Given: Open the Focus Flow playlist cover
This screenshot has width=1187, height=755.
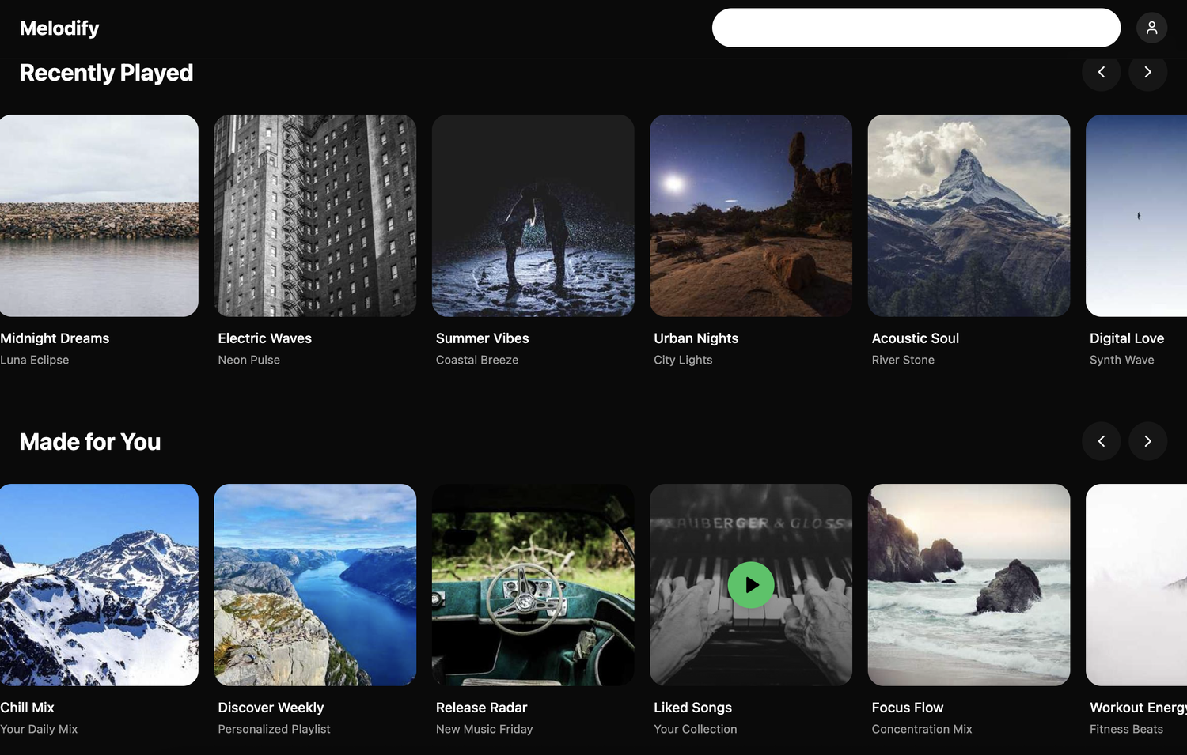Looking at the screenshot, I should pyautogui.click(x=969, y=584).
